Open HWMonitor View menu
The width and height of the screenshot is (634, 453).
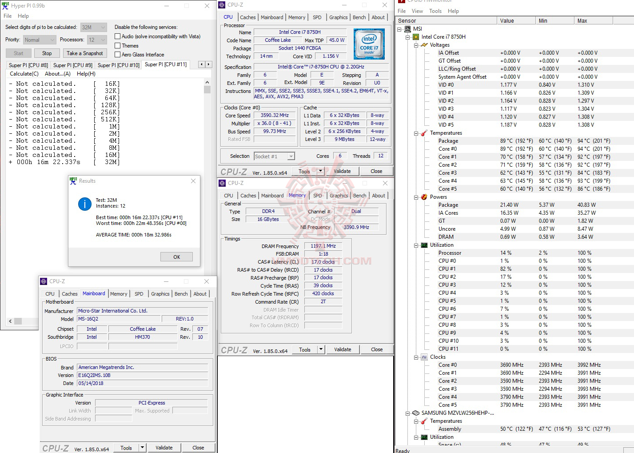point(417,11)
